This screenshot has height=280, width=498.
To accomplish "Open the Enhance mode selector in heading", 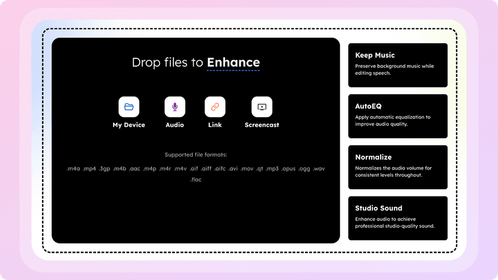I will [233, 62].
